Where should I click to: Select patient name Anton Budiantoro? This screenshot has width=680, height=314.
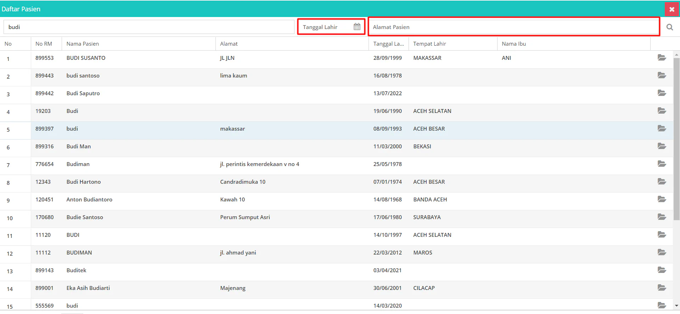click(89, 199)
